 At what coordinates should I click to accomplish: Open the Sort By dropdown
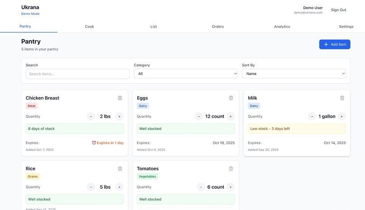point(294,74)
